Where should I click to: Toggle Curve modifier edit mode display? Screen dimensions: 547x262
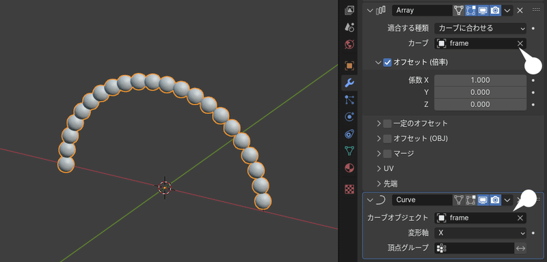point(471,200)
